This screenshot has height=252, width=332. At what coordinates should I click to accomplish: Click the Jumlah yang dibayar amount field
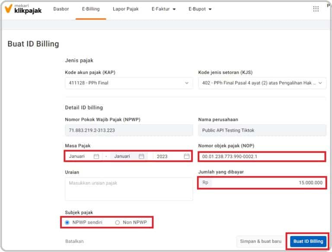(267, 183)
